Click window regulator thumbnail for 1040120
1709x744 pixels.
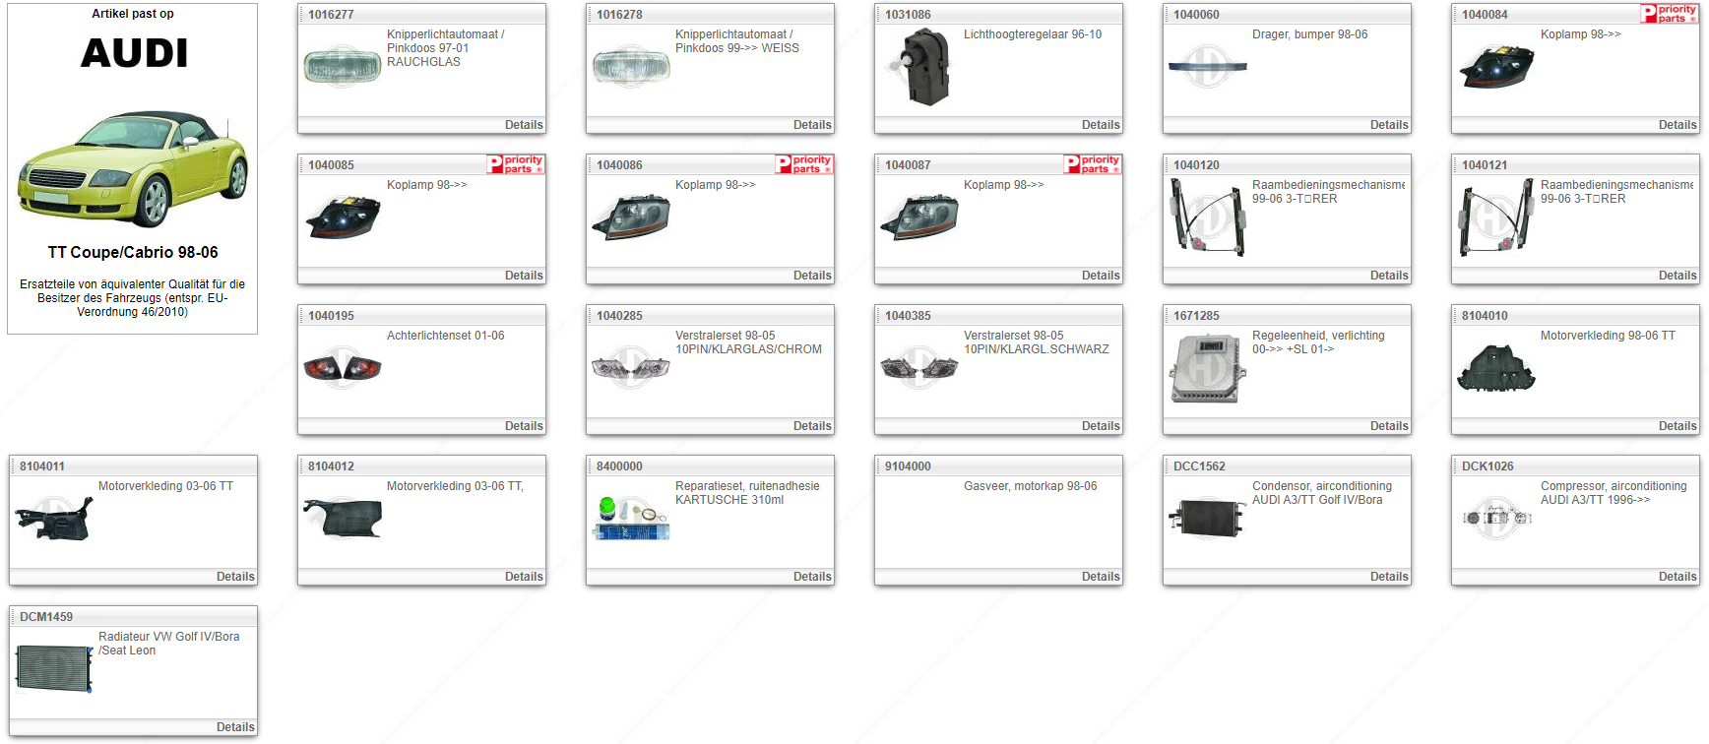(1207, 217)
